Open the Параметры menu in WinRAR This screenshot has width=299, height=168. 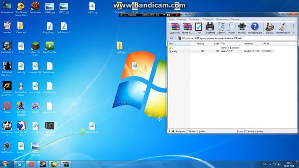[221, 19]
